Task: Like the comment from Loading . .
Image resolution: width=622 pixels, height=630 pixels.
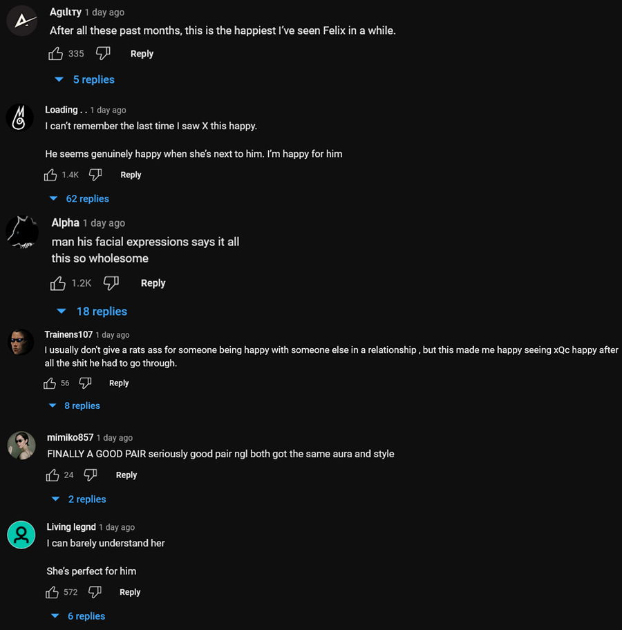Action: coord(50,175)
